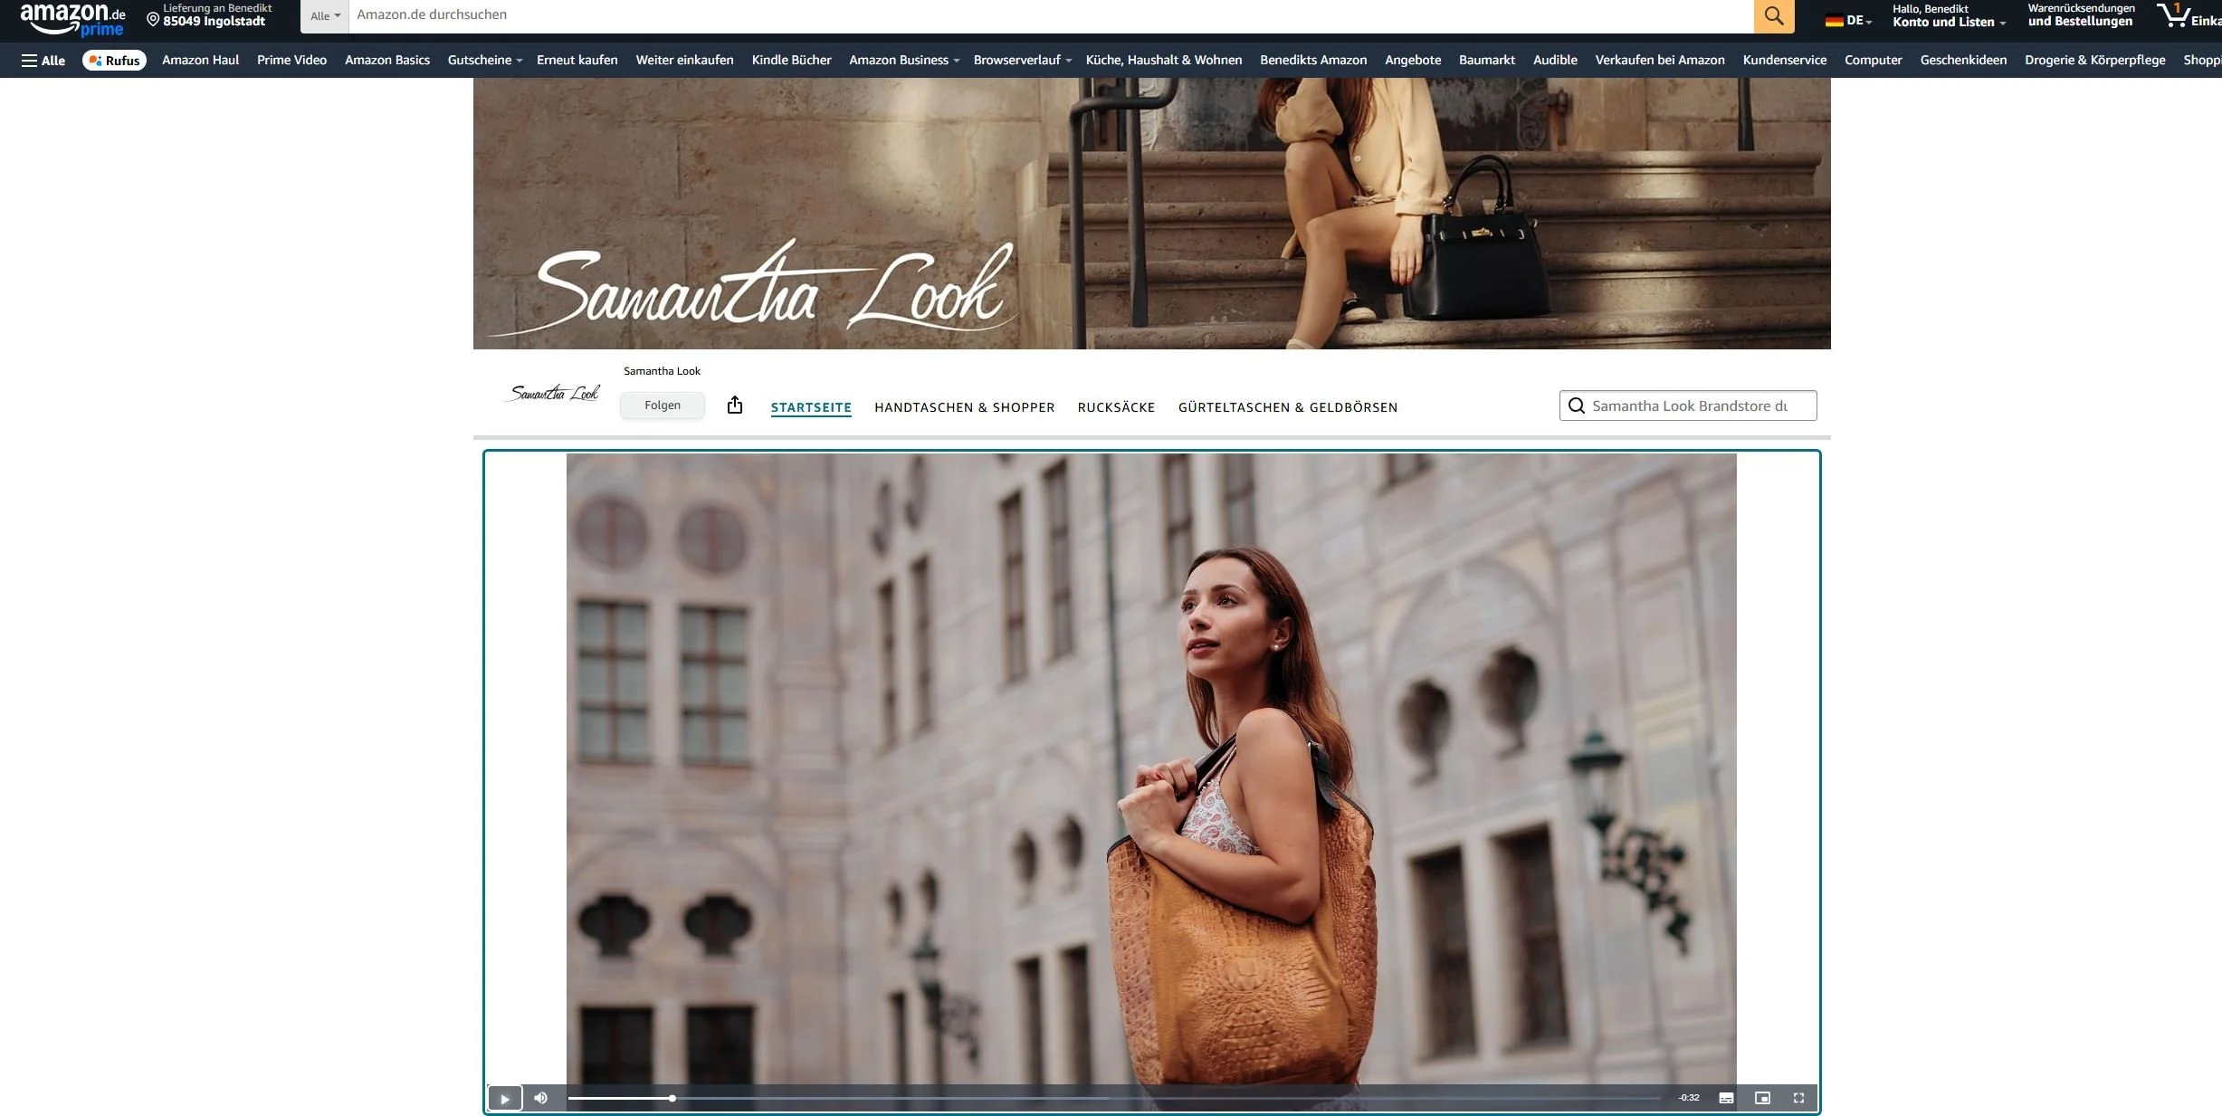The width and height of the screenshot is (2222, 1116).
Task: Play the brand video
Action: [x=505, y=1098]
